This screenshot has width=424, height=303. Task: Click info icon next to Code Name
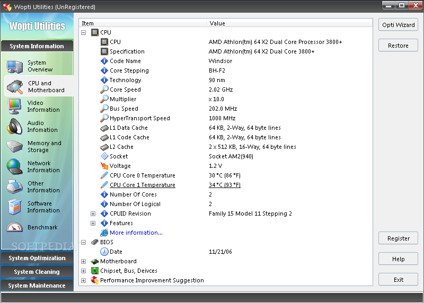click(104, 61)
